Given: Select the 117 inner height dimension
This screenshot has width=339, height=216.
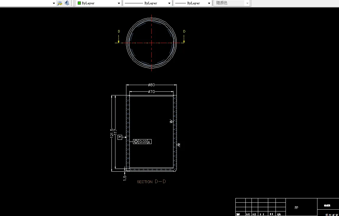Looking at the screenshot, I should [x=115, y=132].
